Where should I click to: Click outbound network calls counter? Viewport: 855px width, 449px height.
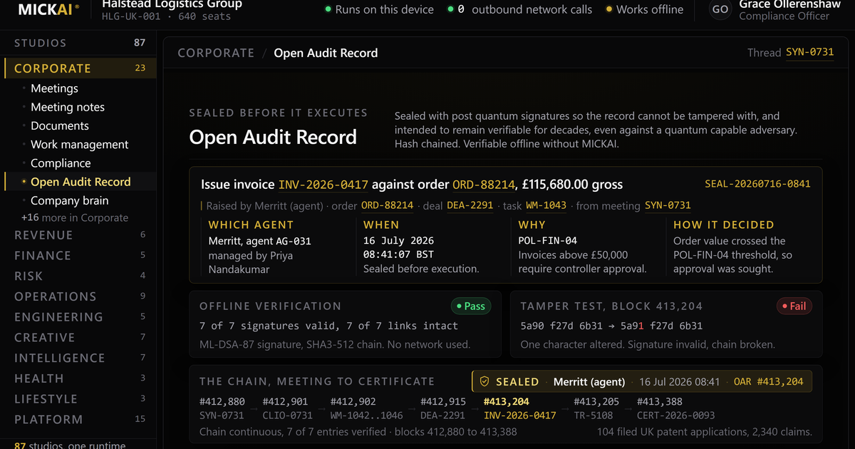tap(520, 9)
